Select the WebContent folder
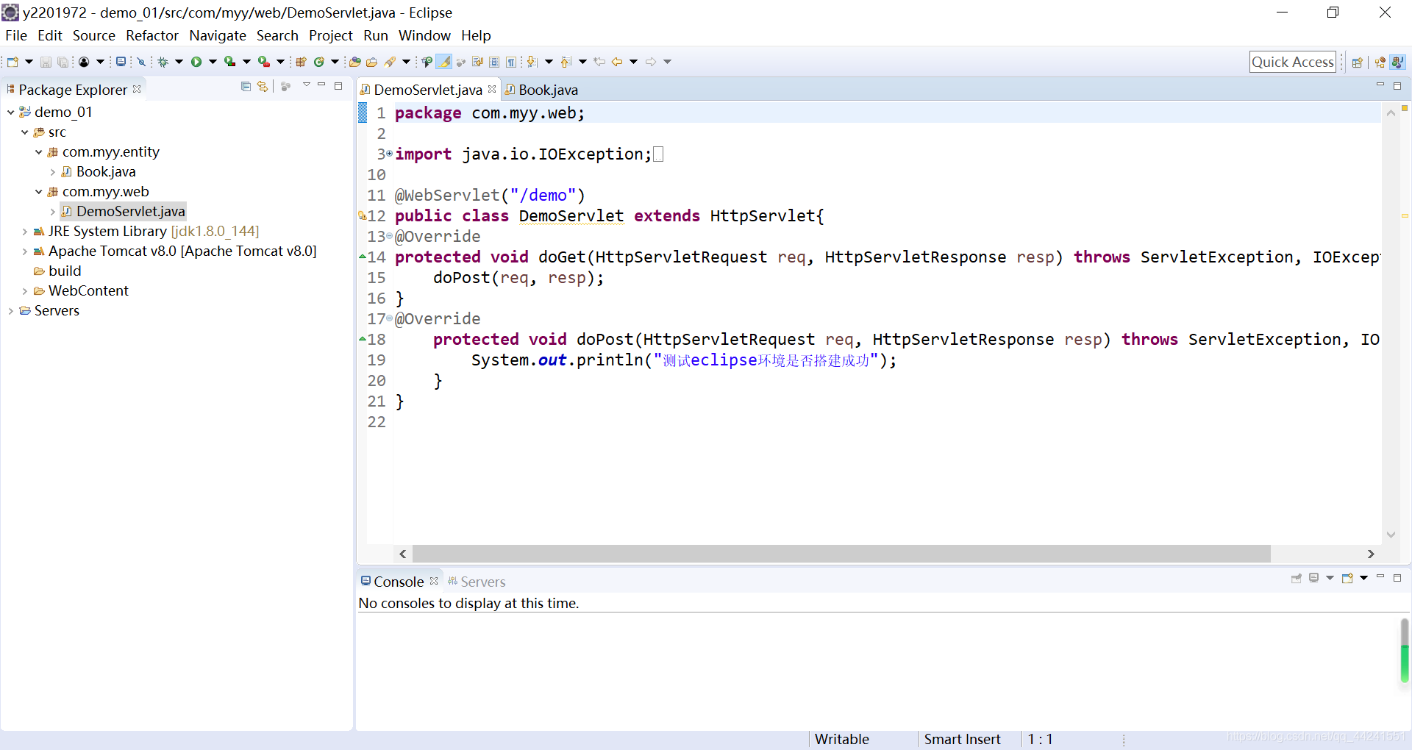 pyautogui.click(x=81, y=291)
